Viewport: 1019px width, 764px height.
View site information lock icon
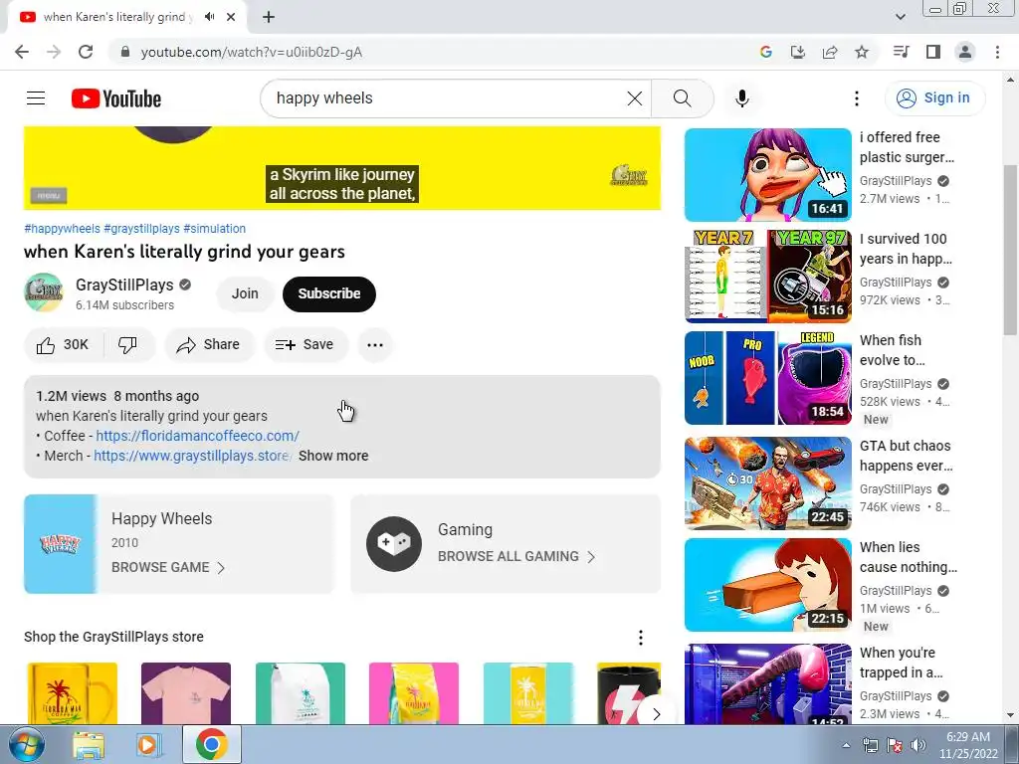(x=125, y=52)
